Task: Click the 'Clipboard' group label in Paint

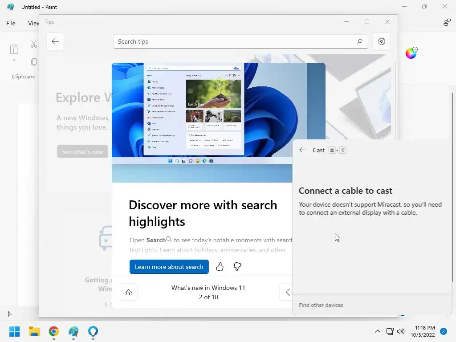Action: [24, 77]
